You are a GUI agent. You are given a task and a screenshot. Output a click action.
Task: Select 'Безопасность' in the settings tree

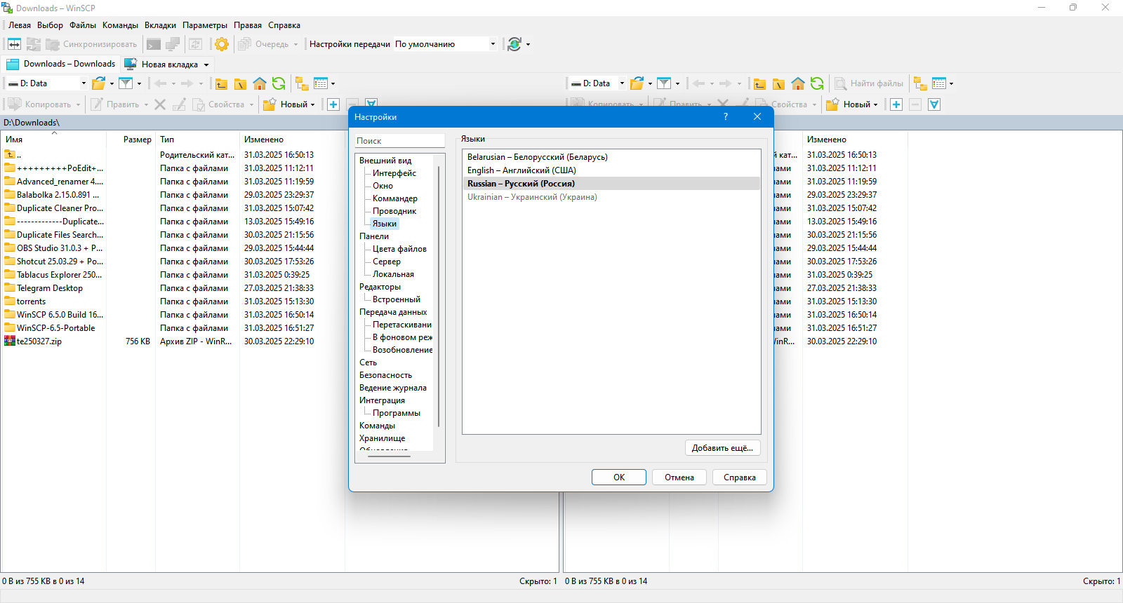tap(385, 375)
